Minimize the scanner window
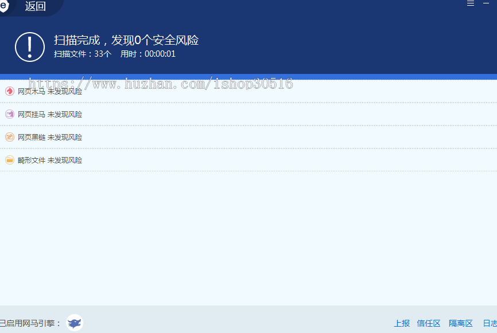Viewport: 497px width, 333px height. pyautogui.click(x=486, y=3)
